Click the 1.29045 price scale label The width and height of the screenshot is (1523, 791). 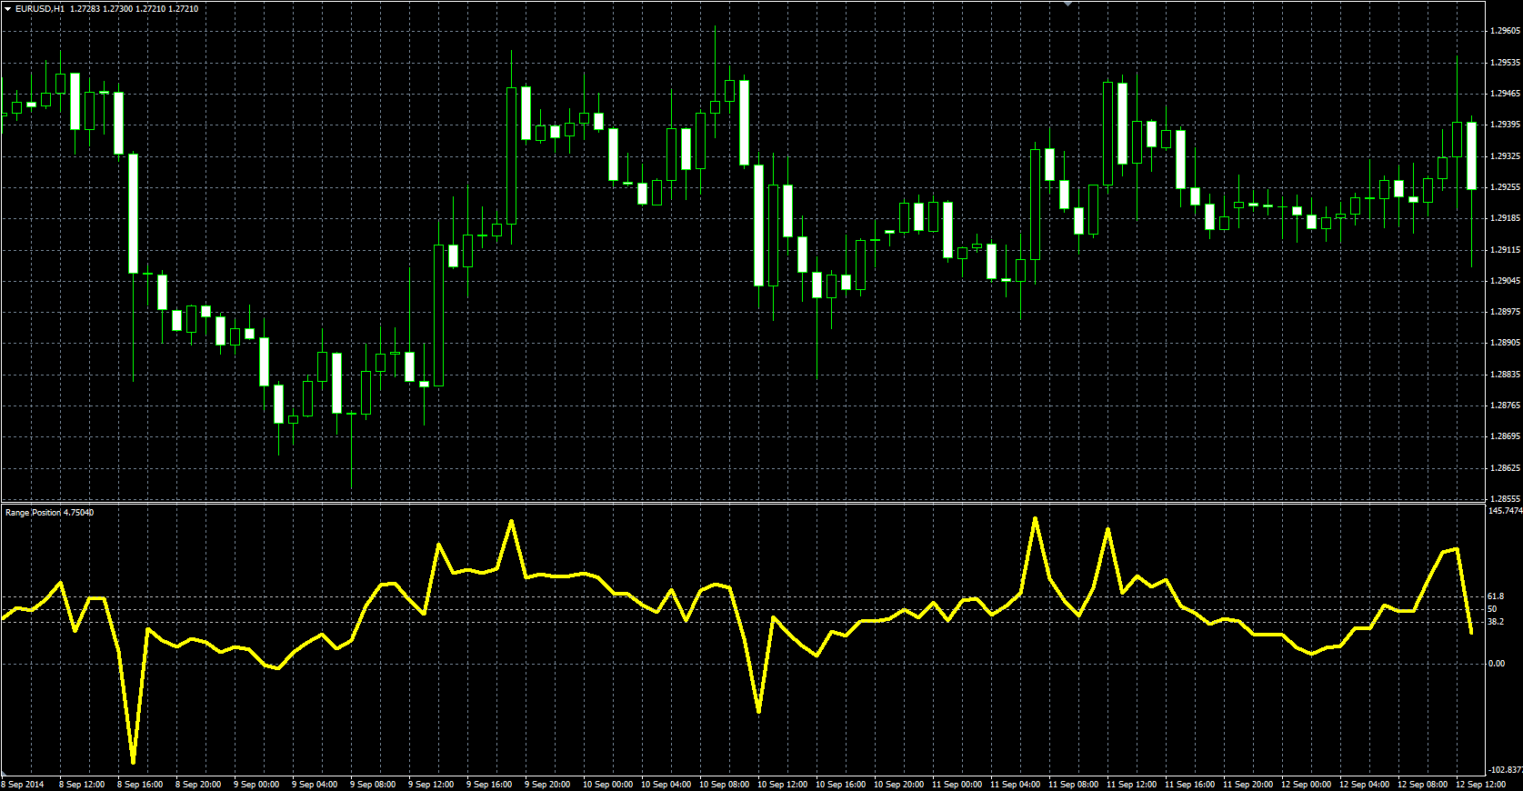pos(1505,281)
